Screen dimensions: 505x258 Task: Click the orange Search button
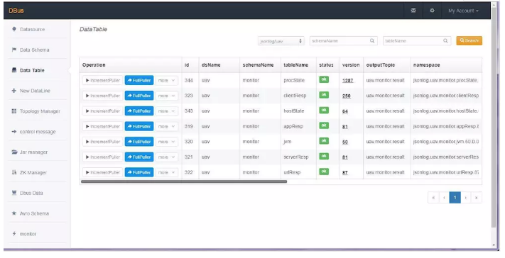click(x=469, y=41)
